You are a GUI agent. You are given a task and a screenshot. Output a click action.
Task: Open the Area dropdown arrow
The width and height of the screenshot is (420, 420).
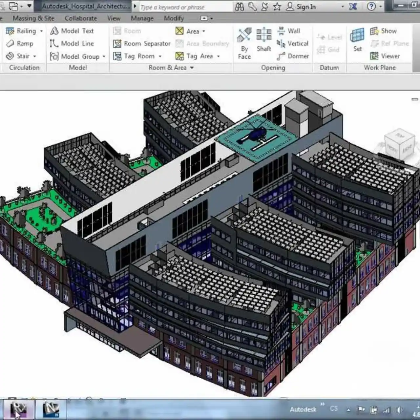coord(204,31)
